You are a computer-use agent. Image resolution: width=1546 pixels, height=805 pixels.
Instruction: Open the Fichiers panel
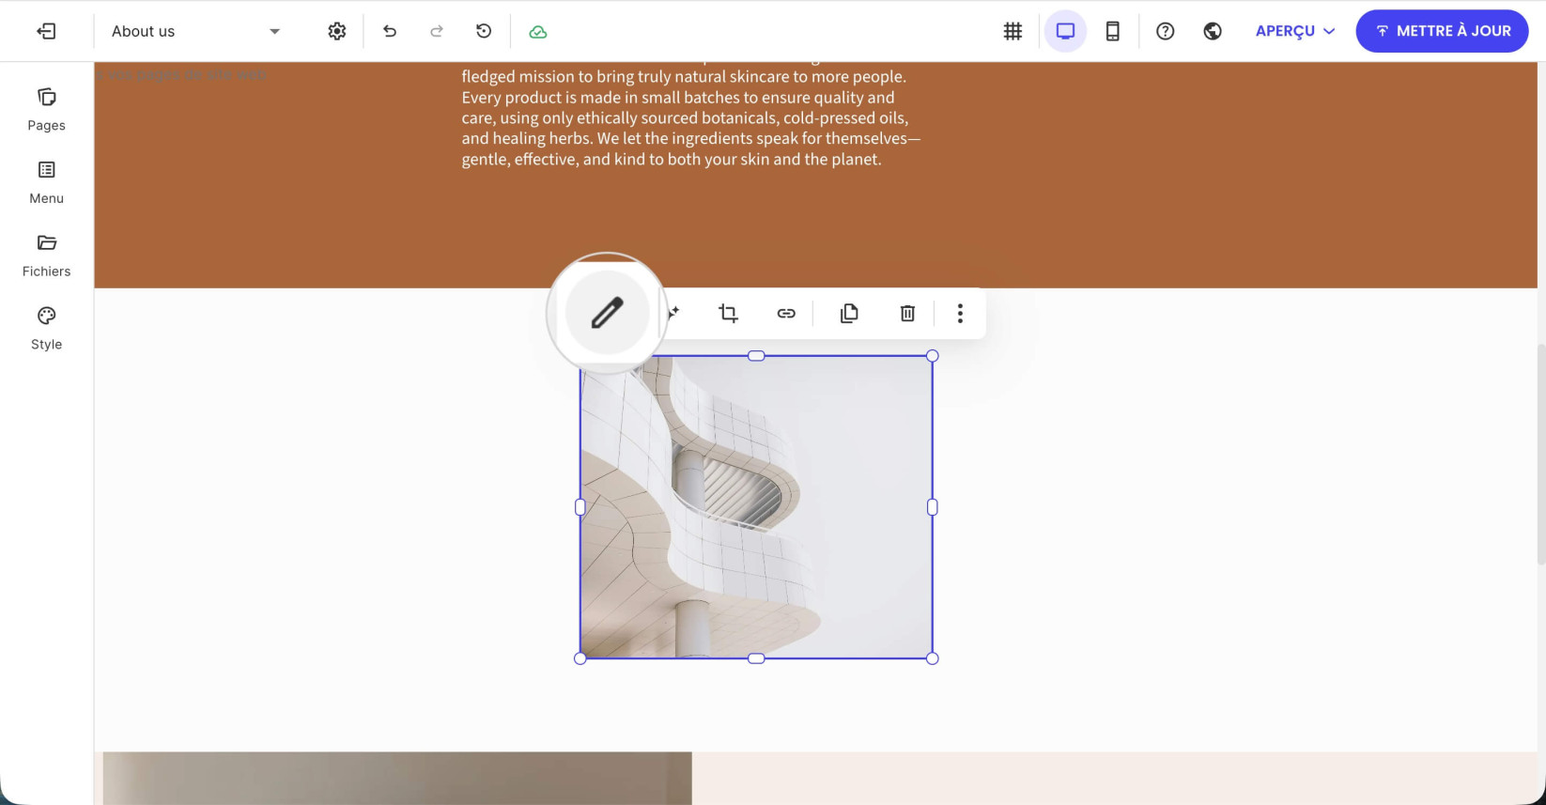pos(47,256)
